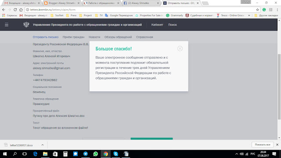Open the Кабинет link in the header

pos(157,25)
